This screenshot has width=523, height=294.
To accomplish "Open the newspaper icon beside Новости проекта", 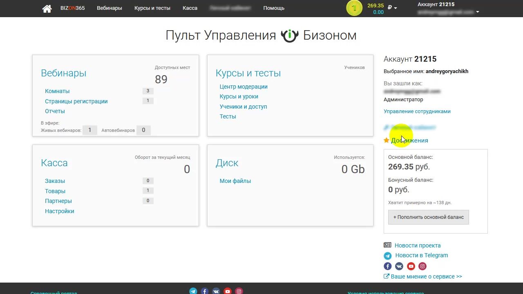I will point(387,245).
